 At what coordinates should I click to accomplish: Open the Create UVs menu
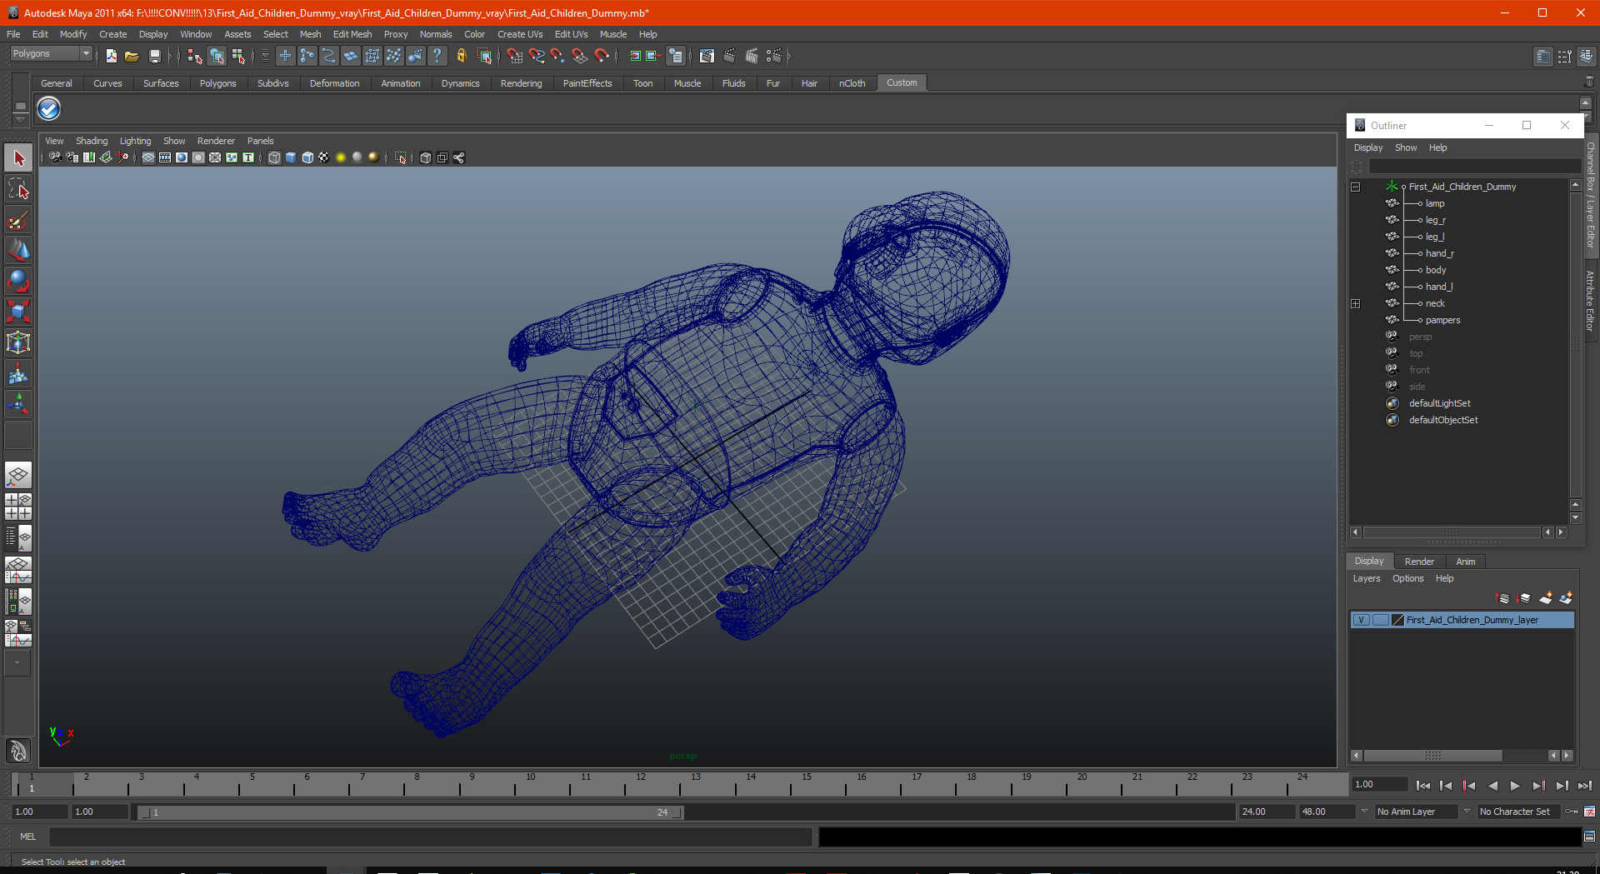point(520,34)
